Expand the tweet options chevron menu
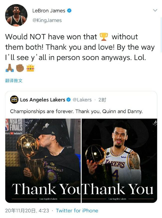 click(155, 10)
